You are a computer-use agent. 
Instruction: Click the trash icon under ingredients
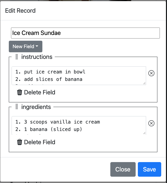tap(20, 142)
